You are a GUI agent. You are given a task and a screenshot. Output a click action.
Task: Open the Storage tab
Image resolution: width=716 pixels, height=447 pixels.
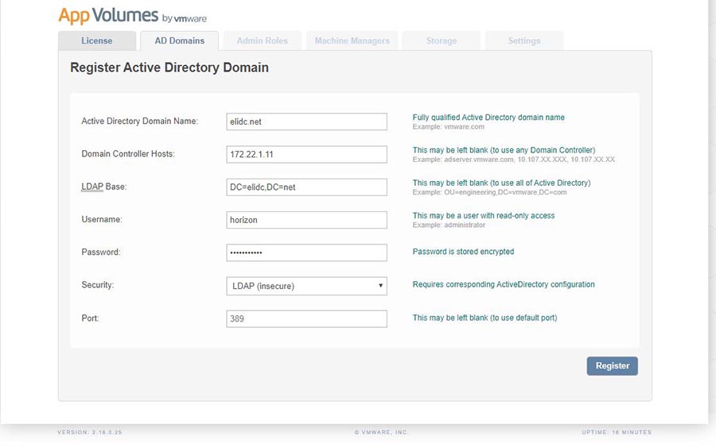coord(441,40)
